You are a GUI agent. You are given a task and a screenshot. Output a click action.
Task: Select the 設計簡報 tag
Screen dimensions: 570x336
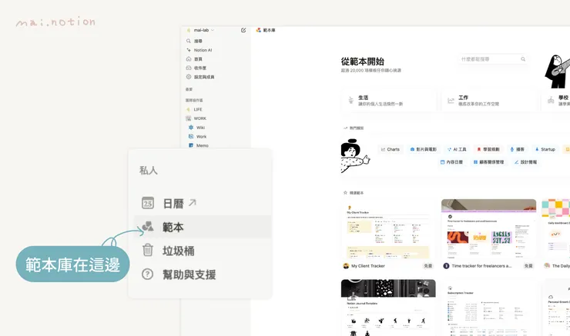point(525,162)
